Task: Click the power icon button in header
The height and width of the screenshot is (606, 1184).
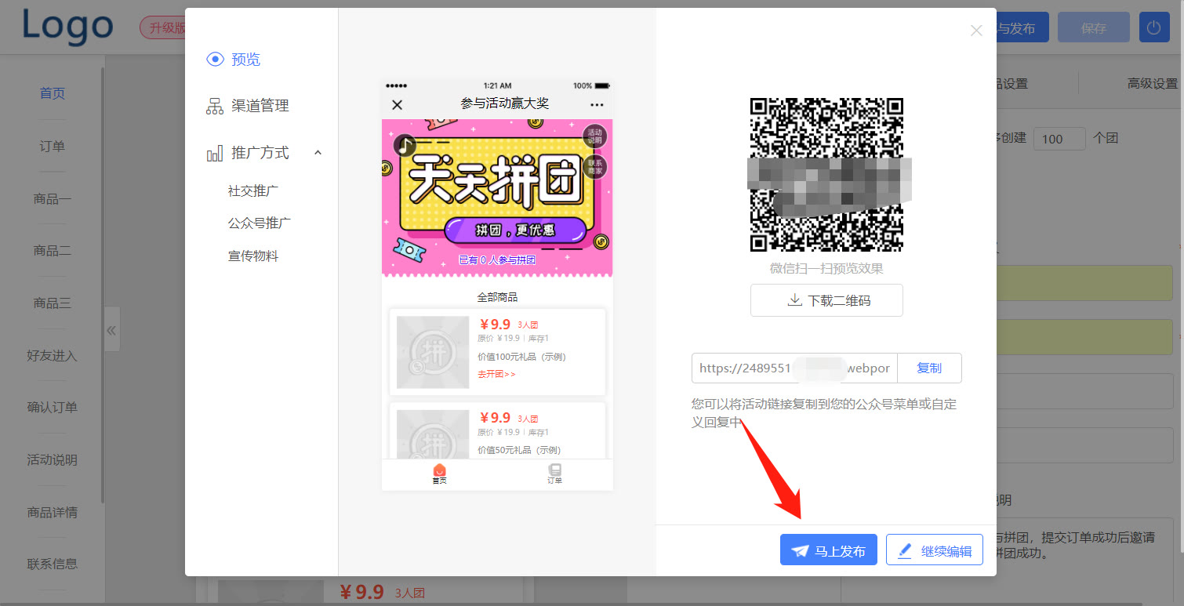Action: click(1153, 28)
